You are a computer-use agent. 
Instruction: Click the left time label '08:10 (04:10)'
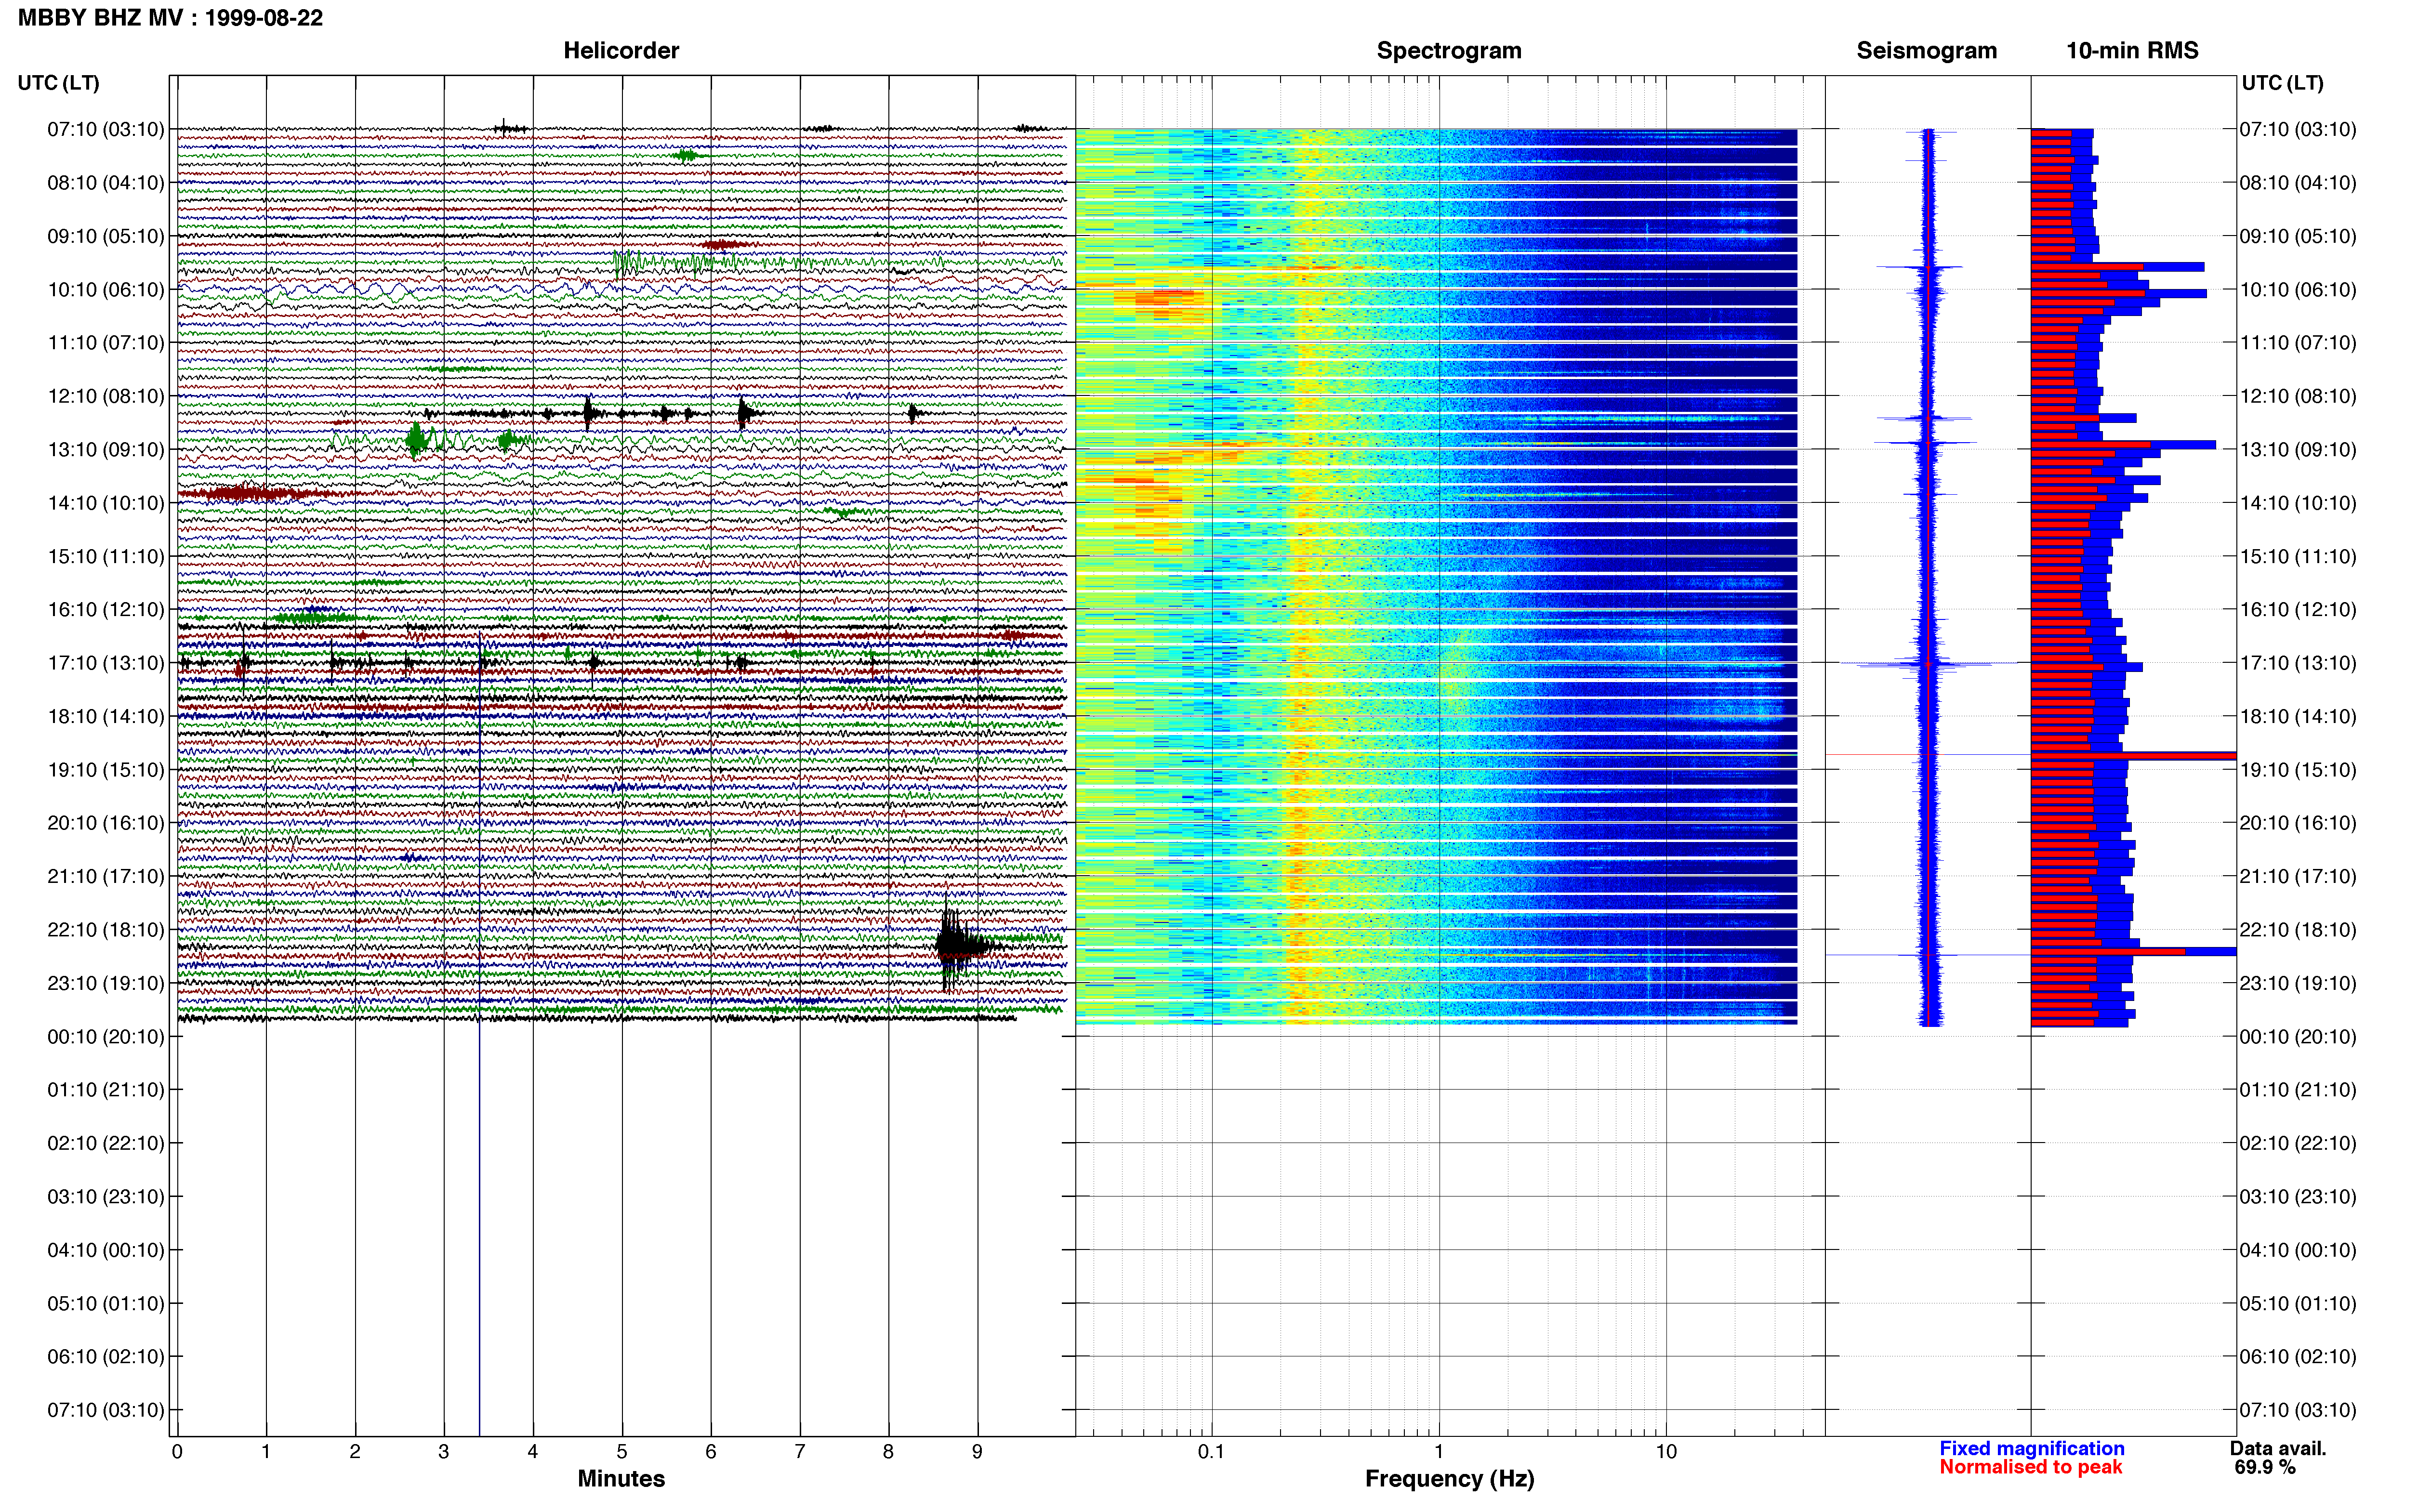tap(106, 183)
